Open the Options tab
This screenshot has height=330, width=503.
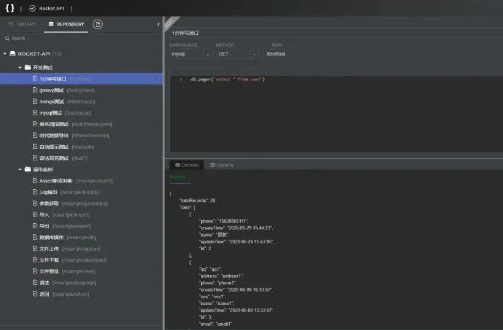pyautogui.click(x=221, y=165)
